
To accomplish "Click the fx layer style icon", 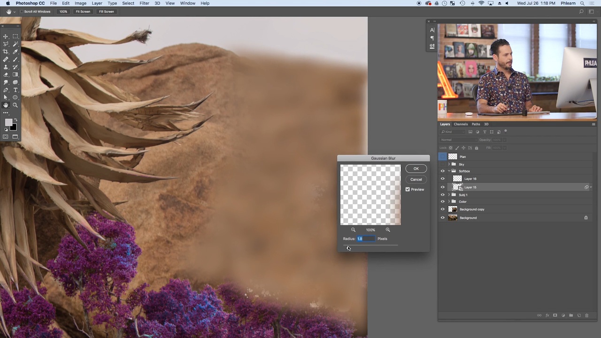I will click(x=547, y=315).
